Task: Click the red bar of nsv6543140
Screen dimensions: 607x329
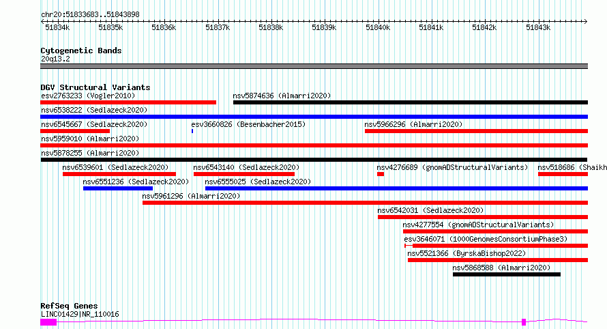Action: click(244, 174)
